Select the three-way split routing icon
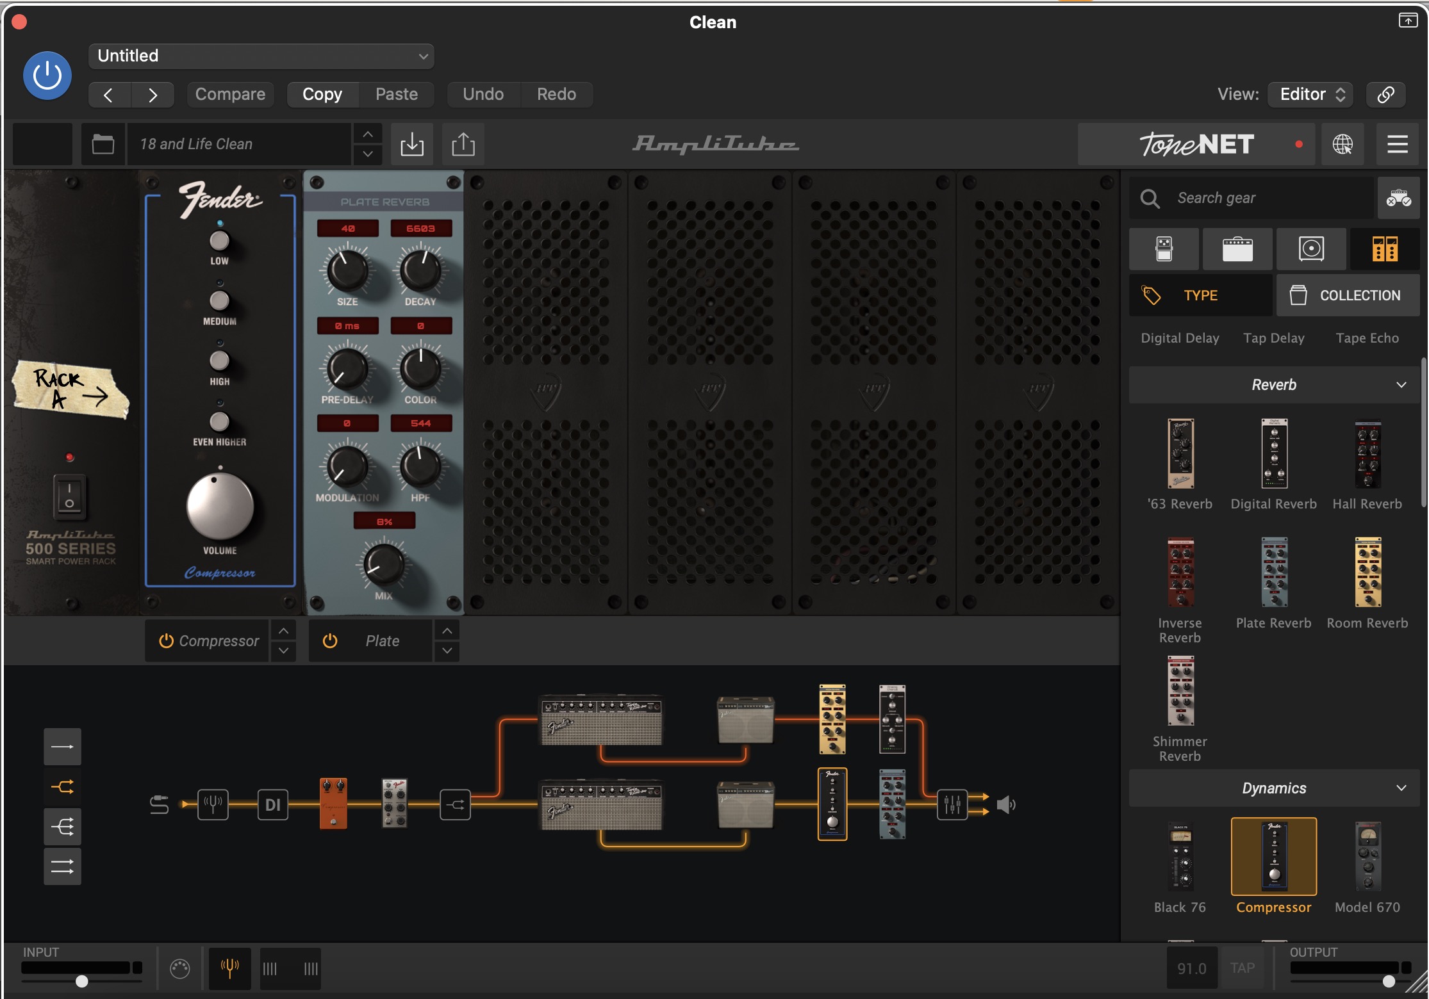This screenshot has height=999, width=1429. tap(62, 827)
